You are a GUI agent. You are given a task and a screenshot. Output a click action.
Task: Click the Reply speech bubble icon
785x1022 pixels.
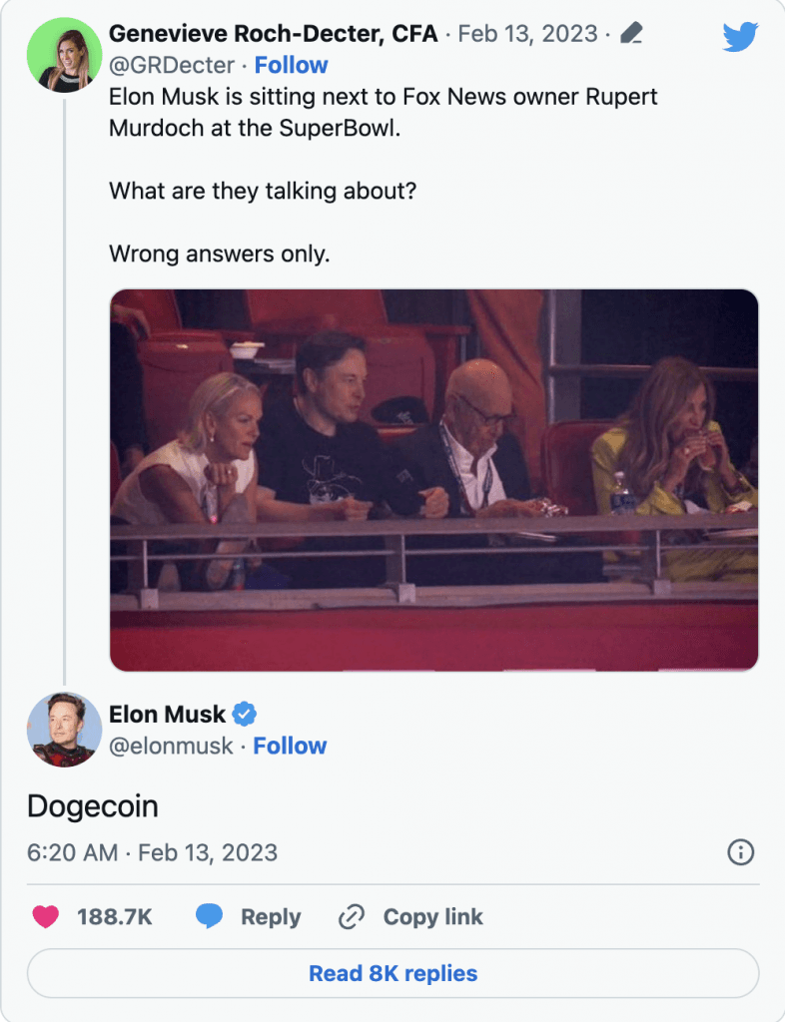click(209, 916)
